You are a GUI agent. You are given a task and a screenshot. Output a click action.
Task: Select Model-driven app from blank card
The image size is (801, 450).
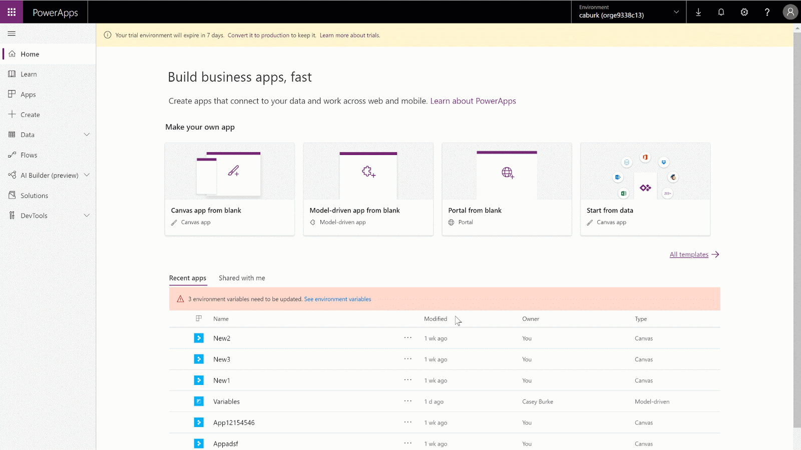coord(368,189)
